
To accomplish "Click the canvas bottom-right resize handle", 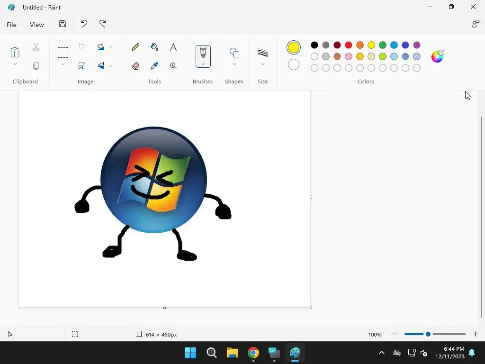I will [x=311, y=308].
